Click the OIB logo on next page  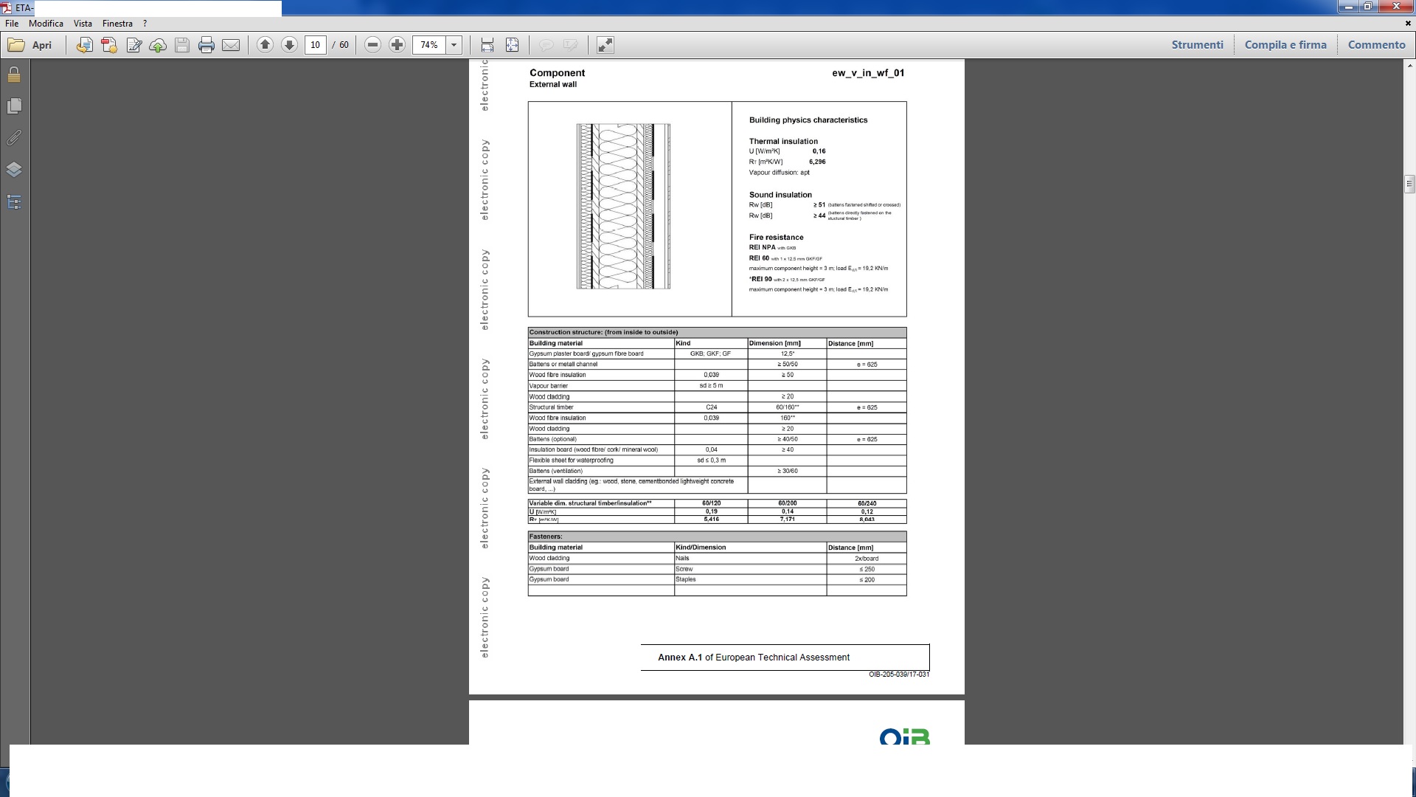[904, 736]
